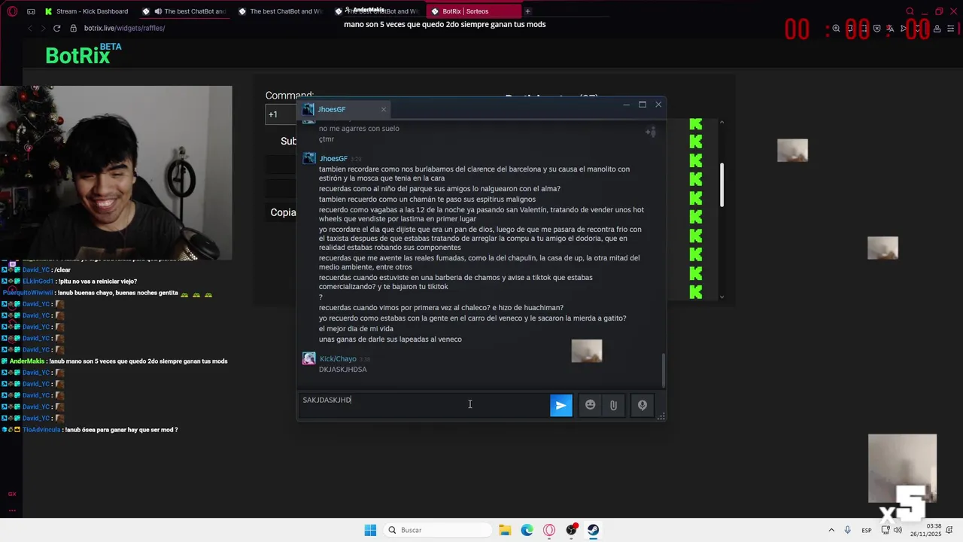963x542 pixels.
Task: Click the Steam chat message input field
Action: (x=424, y=404)
